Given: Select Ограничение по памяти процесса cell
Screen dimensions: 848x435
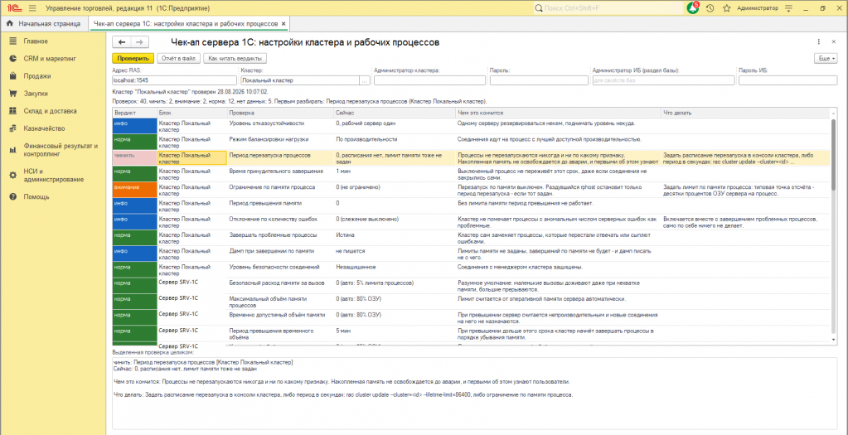Looking at the screenshot, I should (279, 190).
